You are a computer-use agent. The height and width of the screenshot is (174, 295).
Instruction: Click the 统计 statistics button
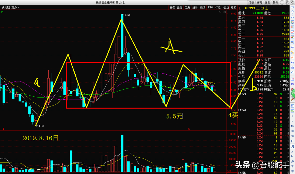(x=195, y=8)
